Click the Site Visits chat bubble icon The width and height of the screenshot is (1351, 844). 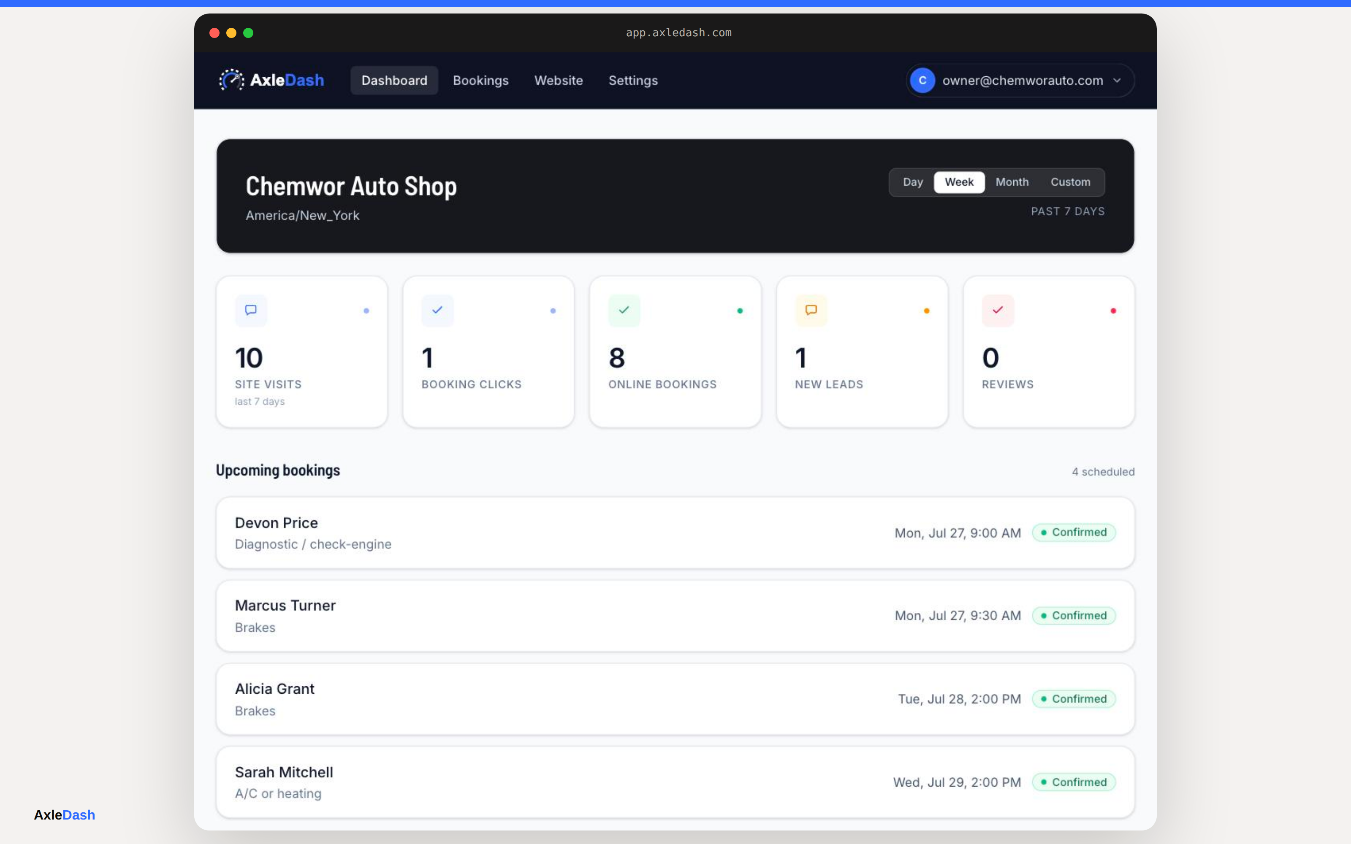[x=251, y=310]
